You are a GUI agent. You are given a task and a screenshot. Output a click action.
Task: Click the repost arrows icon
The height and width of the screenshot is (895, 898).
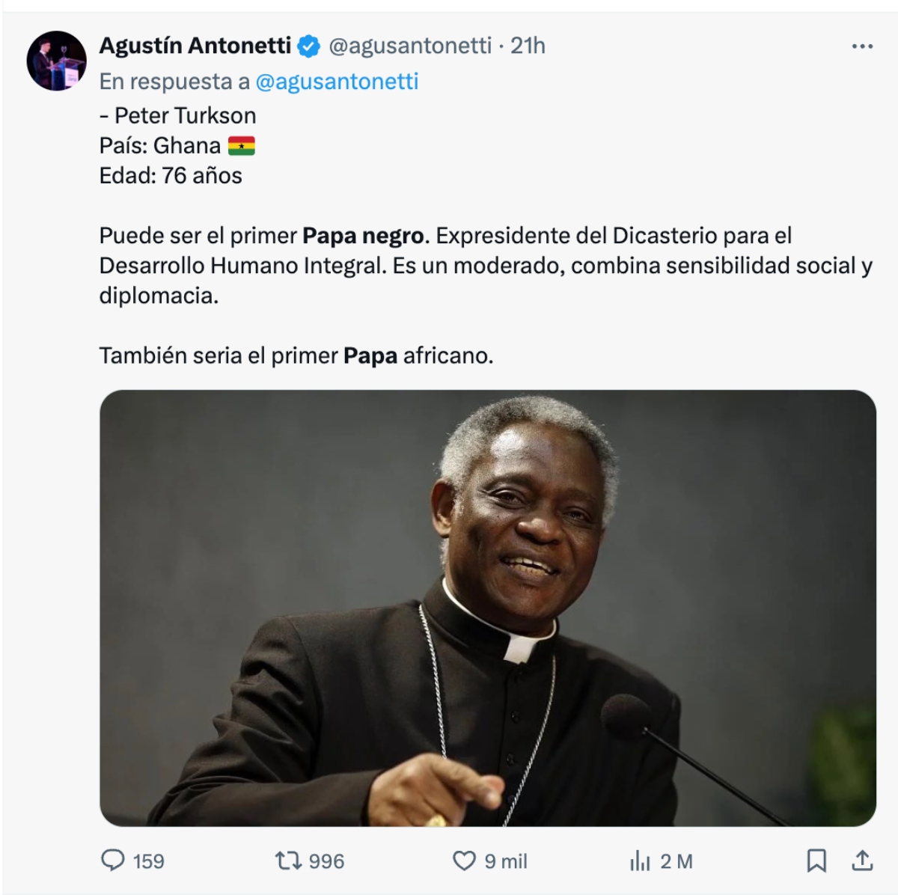coord(287,861)
